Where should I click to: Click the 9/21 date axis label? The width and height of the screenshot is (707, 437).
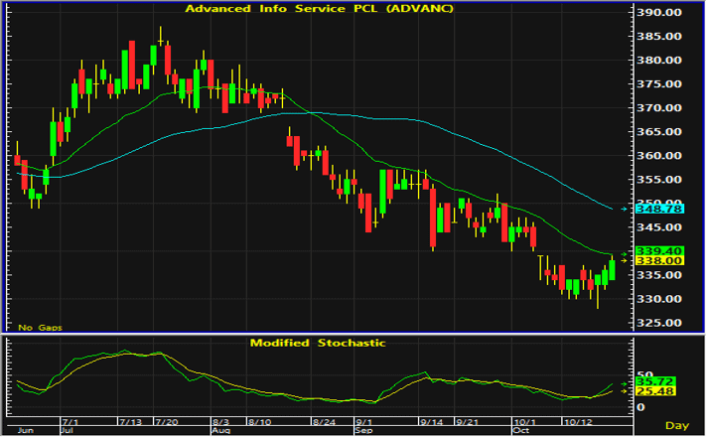tap(467, 422)
